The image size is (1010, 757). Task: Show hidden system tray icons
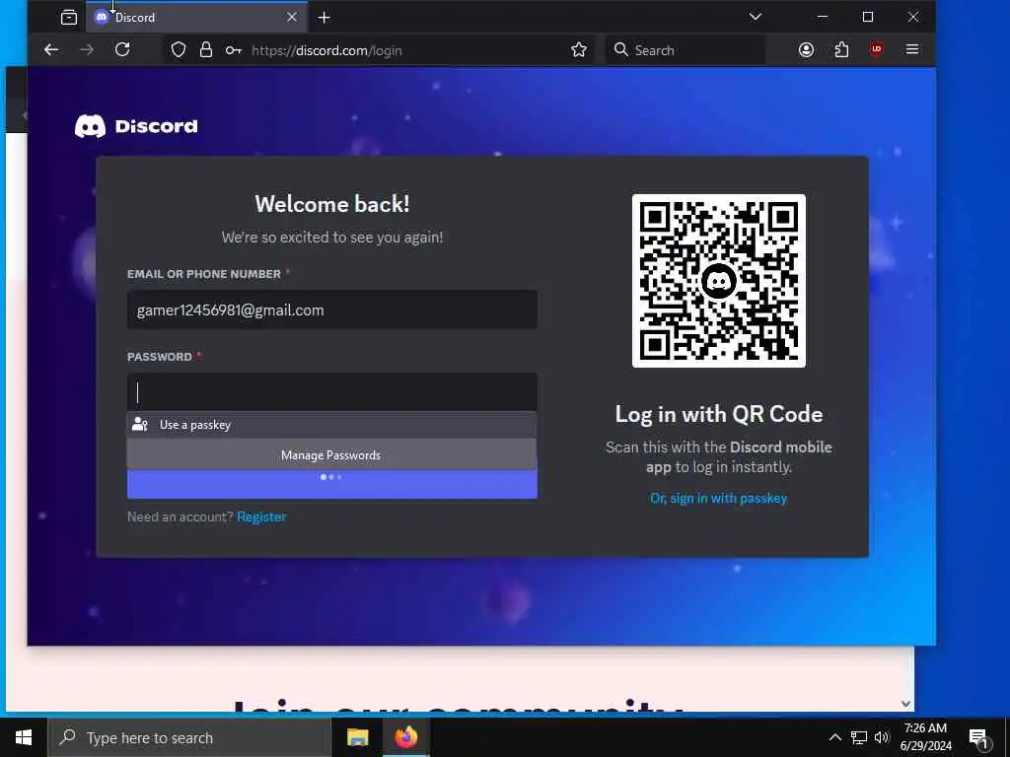[x=834, y=737]
